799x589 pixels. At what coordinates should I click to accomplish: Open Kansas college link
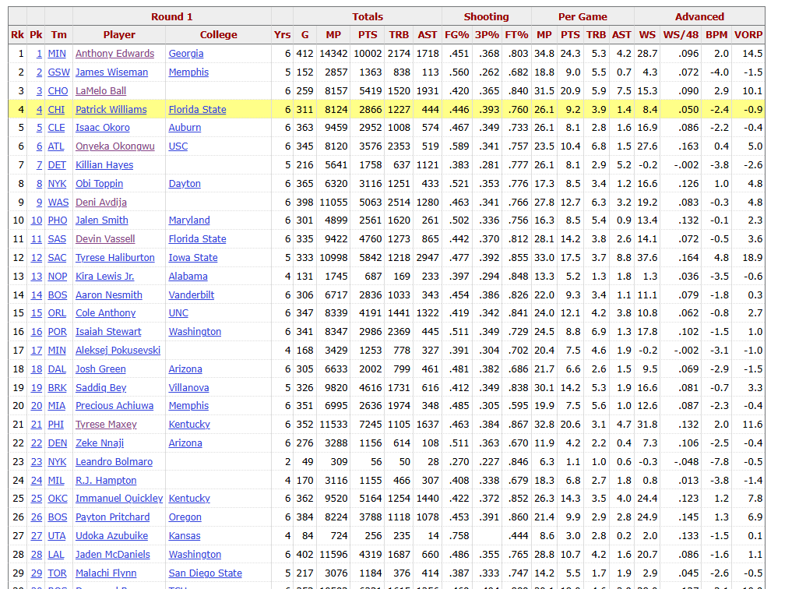click(x=185, y=536)
